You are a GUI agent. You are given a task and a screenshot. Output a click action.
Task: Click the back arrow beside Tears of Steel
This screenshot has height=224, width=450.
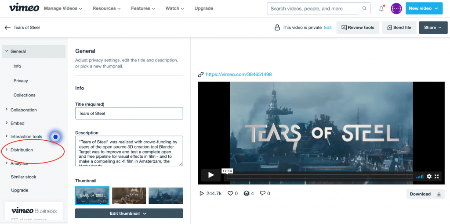pyautogui.click(x=7, y=28)
